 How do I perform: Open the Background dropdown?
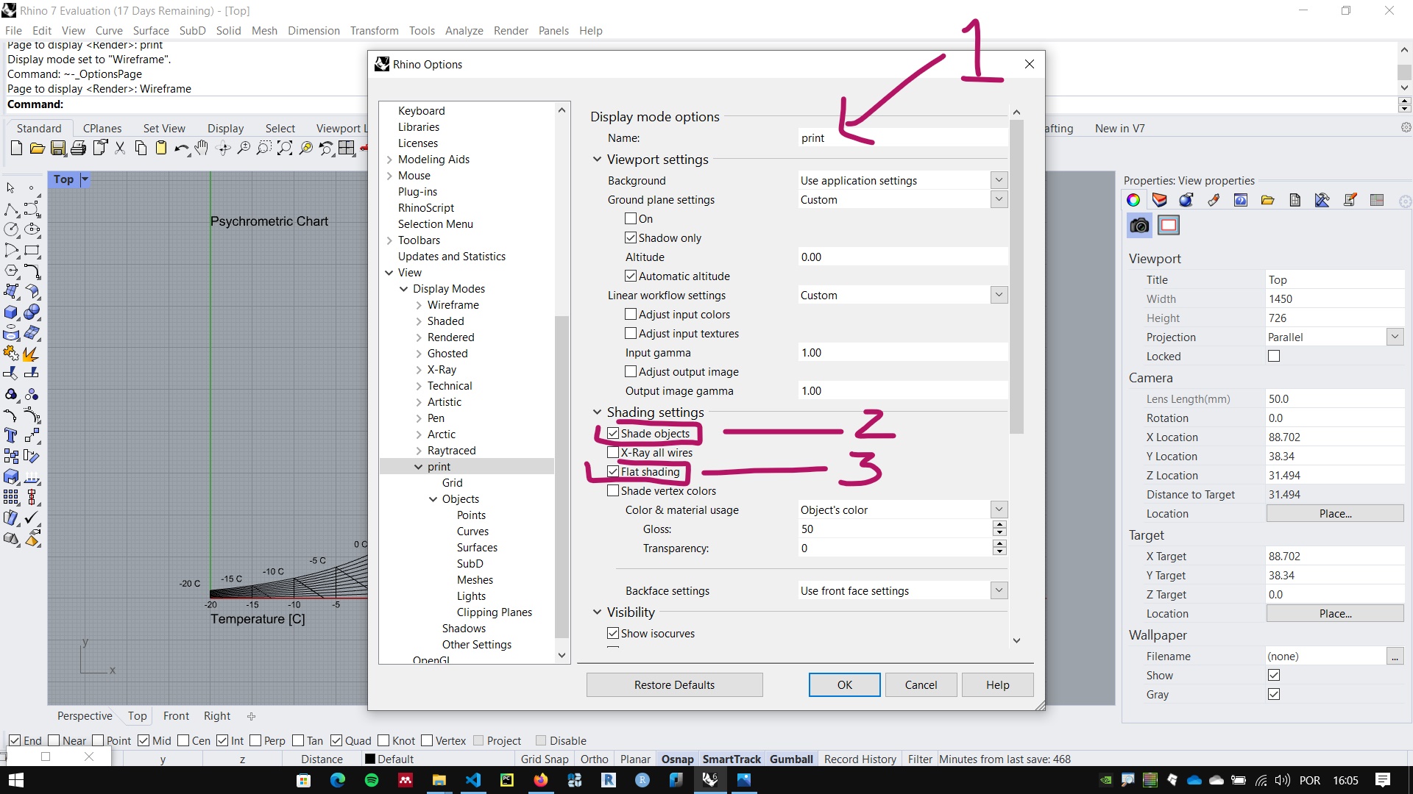tap(999, 180)
